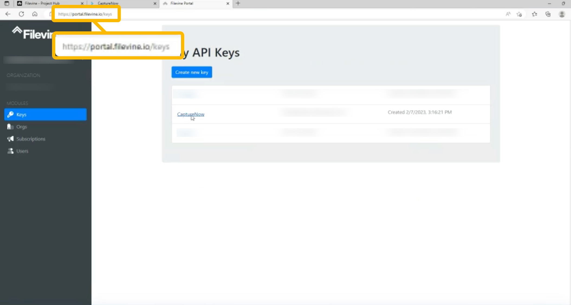Open the CaptureNow API key
This screenshot has width=571, height=305.
[190, 114]
